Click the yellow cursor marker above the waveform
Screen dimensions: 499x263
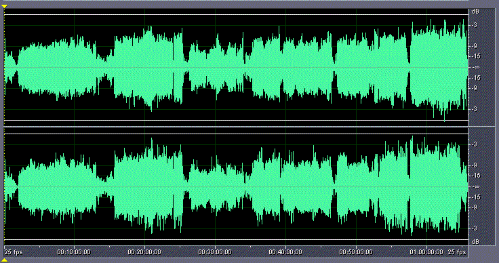[4, 6]
